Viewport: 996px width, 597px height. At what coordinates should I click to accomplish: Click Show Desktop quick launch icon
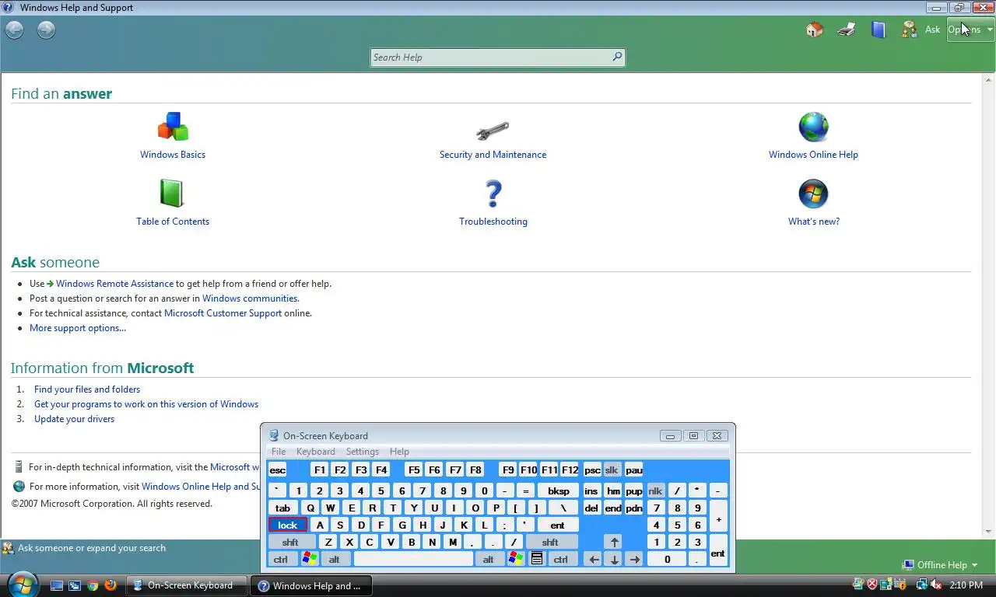coord(57,585)
